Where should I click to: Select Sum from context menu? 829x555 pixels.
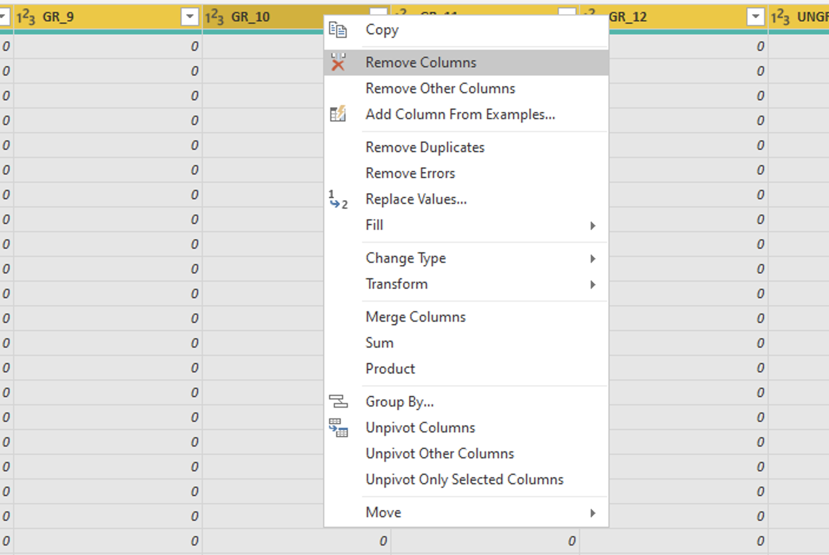(x=466, y=343)
